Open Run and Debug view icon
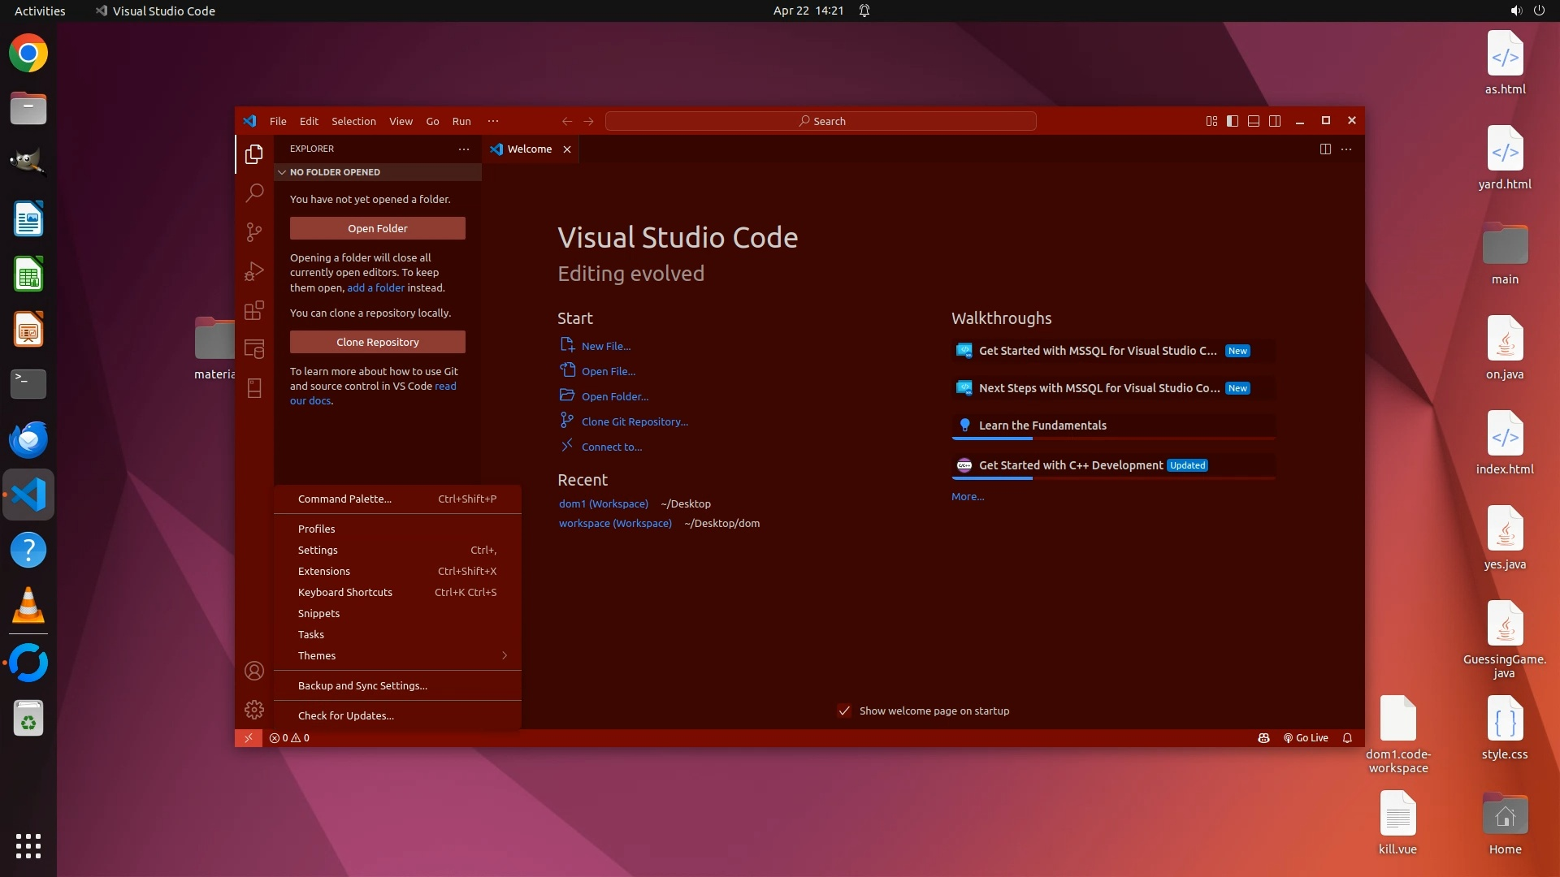This screenshot has width=1560, height=877. point(254,271)
